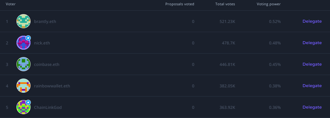Viewport: 330px width, 118px height.
Task: View nick.eth voter name link
Action: (x=42, y=43)
